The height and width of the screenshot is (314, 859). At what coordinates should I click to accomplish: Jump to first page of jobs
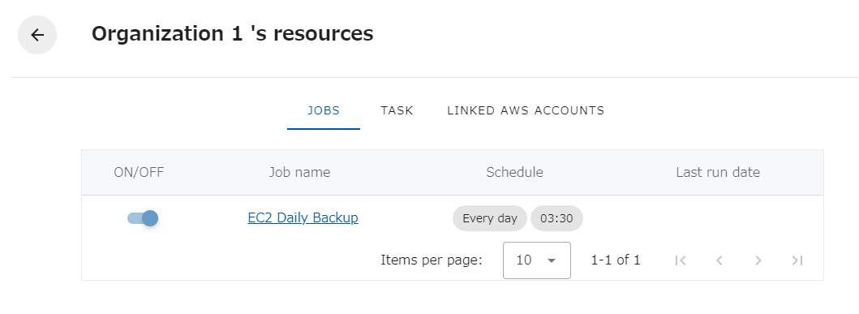point(681,260)
